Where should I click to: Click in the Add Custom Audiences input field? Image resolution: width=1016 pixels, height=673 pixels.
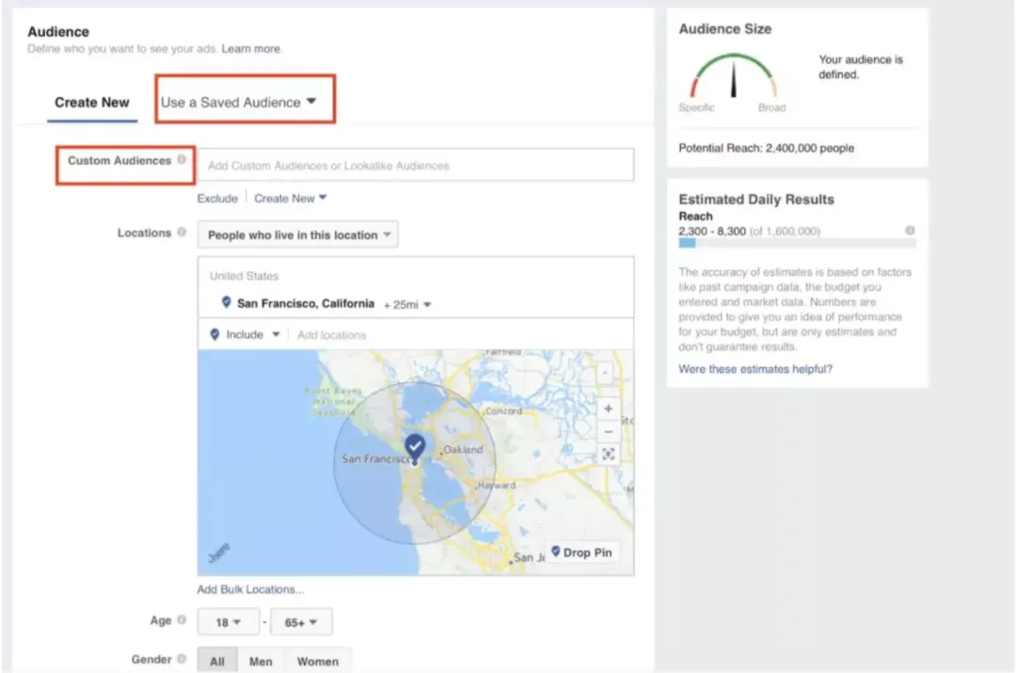(416, 165)
